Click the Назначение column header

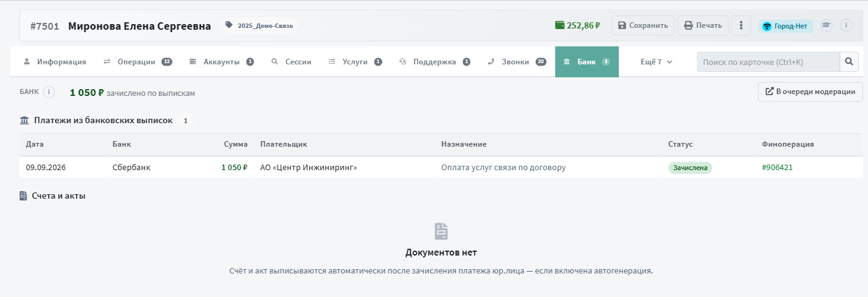pyautogui.click(x=464, y=144)
